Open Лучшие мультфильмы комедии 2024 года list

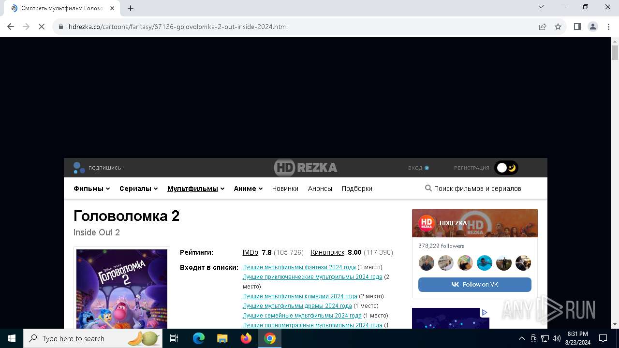point(300,296)
